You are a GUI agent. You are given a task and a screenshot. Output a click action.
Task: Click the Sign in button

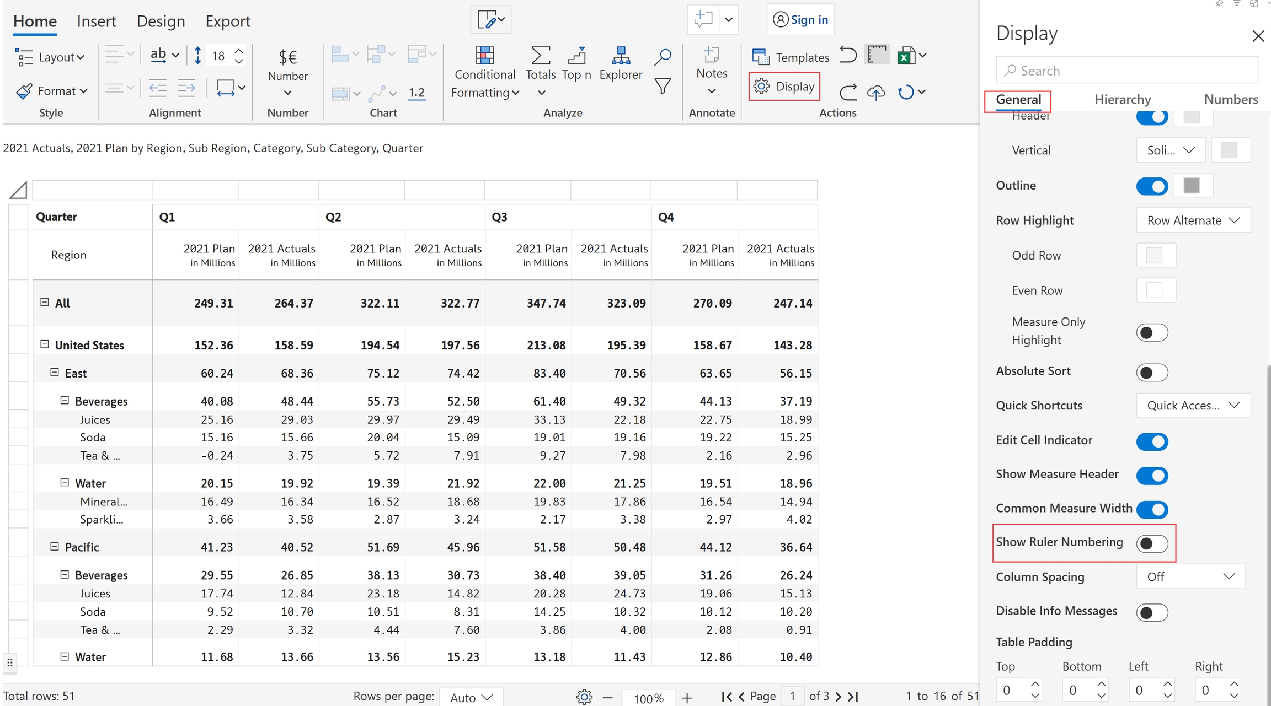coord(800,20)
